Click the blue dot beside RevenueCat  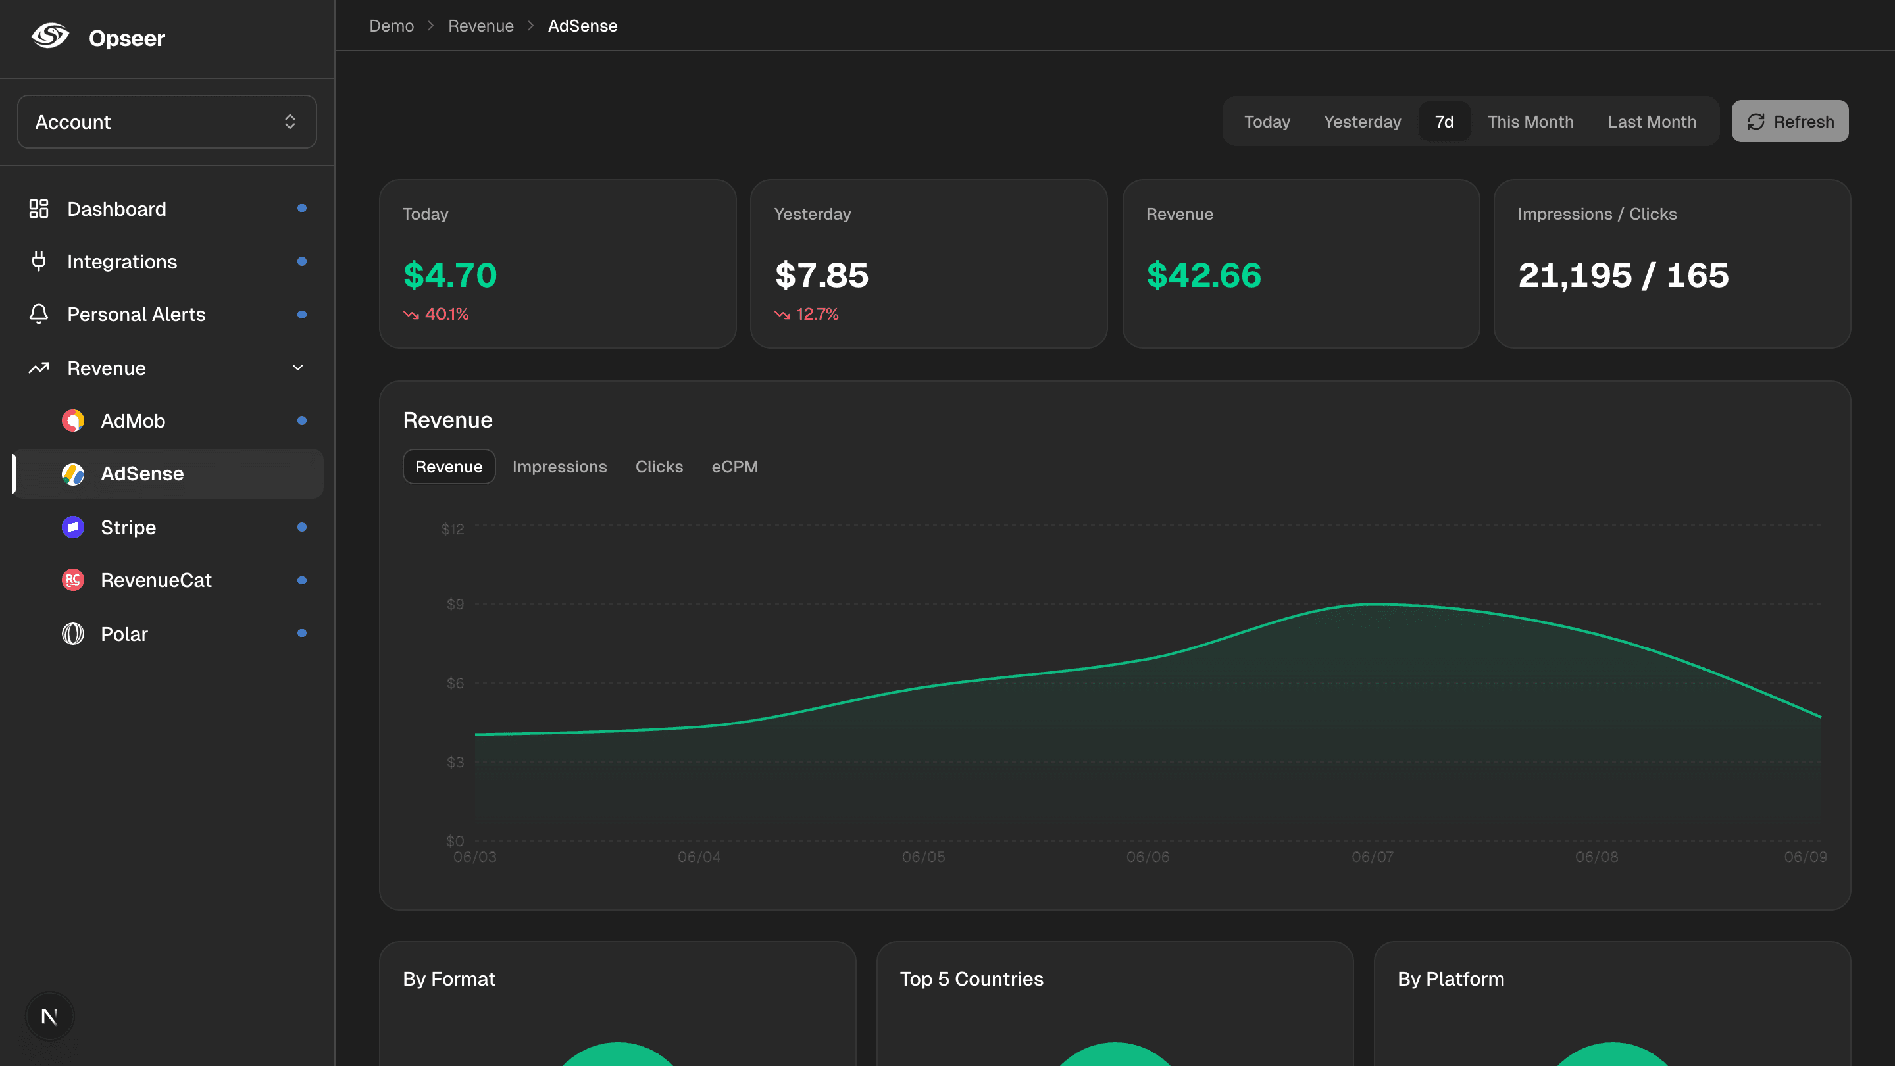[301, 580]
